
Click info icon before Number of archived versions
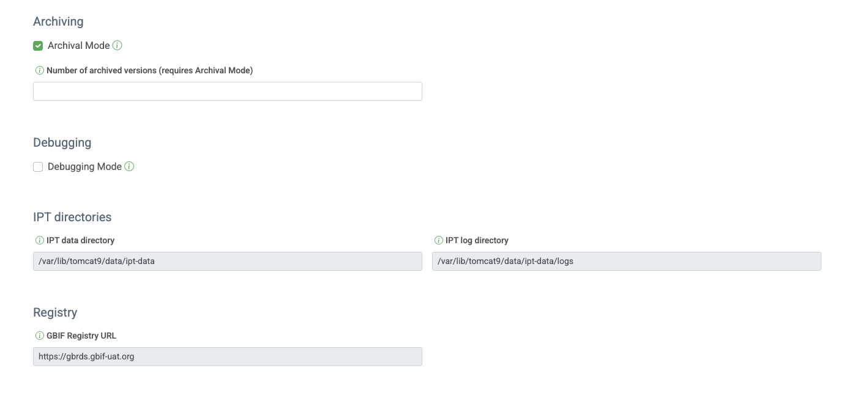click(40, 70)
